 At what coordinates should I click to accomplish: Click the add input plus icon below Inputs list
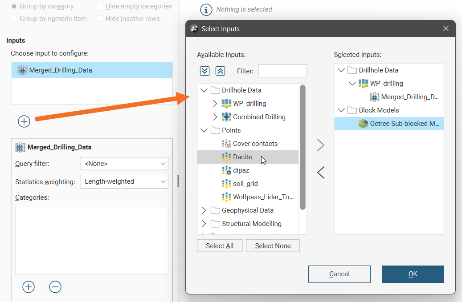coord(24,121)
